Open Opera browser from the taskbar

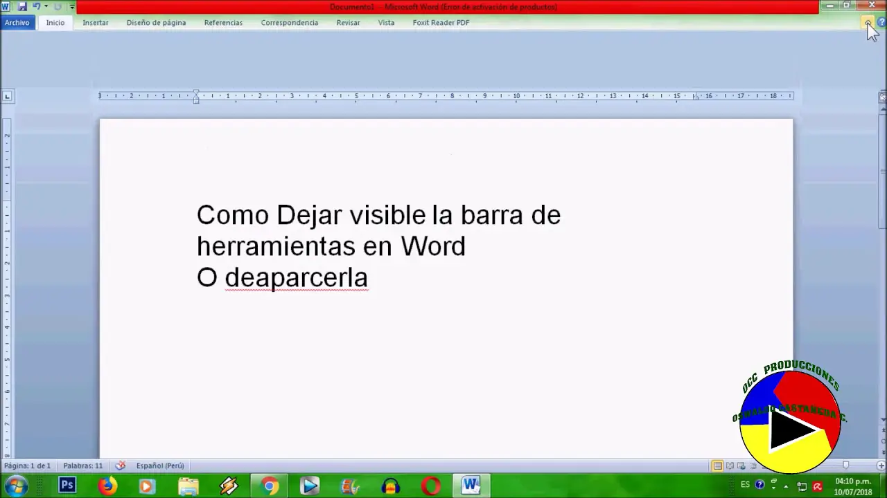click(431, 486)
